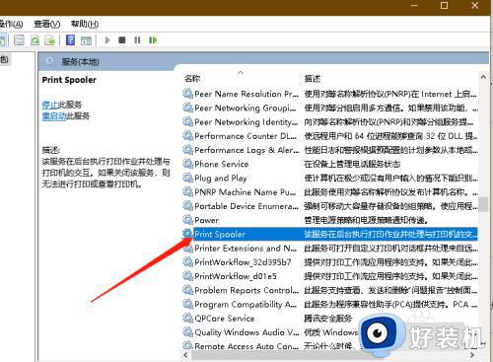Click the Refresh toolbar icon
Screen dimensions: 493x362
[35, 40]
